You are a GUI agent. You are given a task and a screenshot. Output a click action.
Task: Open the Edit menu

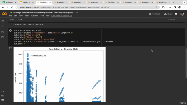15,16
